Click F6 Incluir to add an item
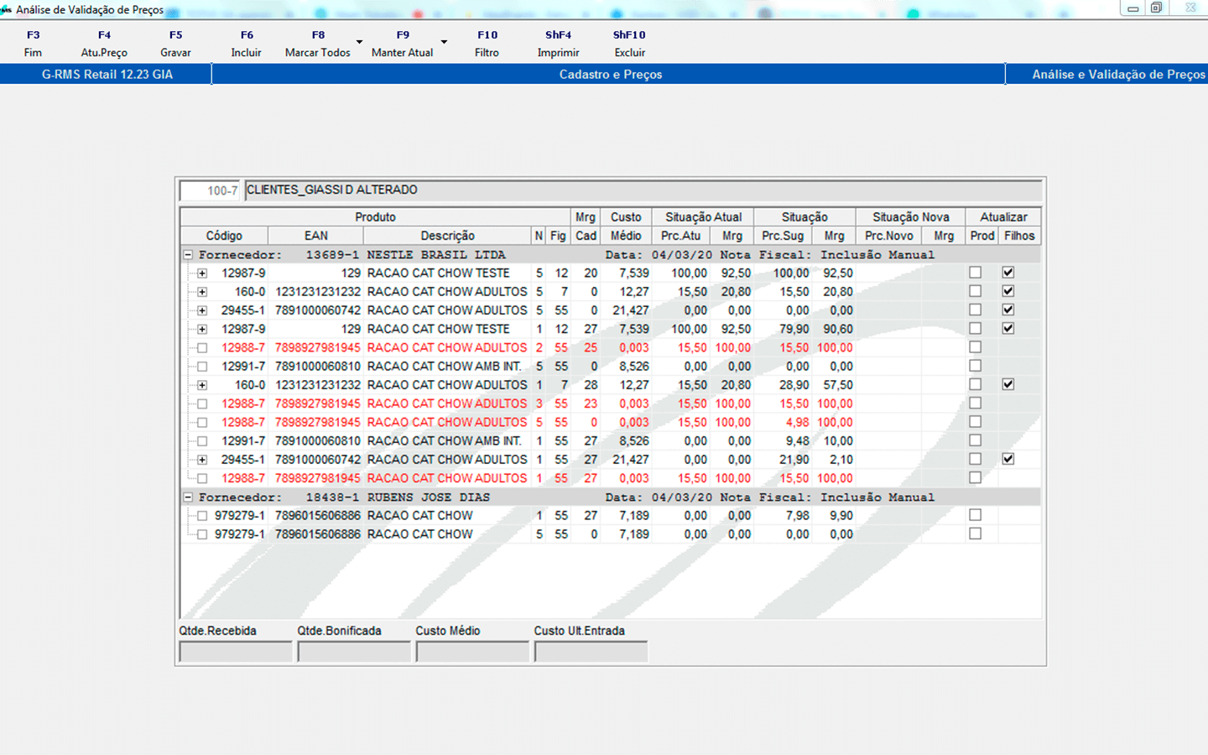The width and height of the screenshot is (1208, 755). coord(246,44)
